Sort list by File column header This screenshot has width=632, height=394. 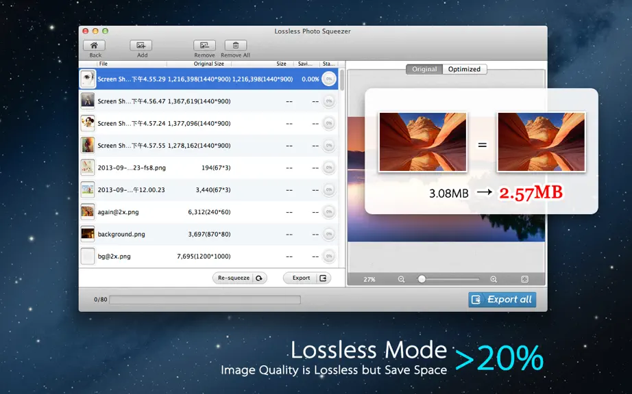[104, 64]
